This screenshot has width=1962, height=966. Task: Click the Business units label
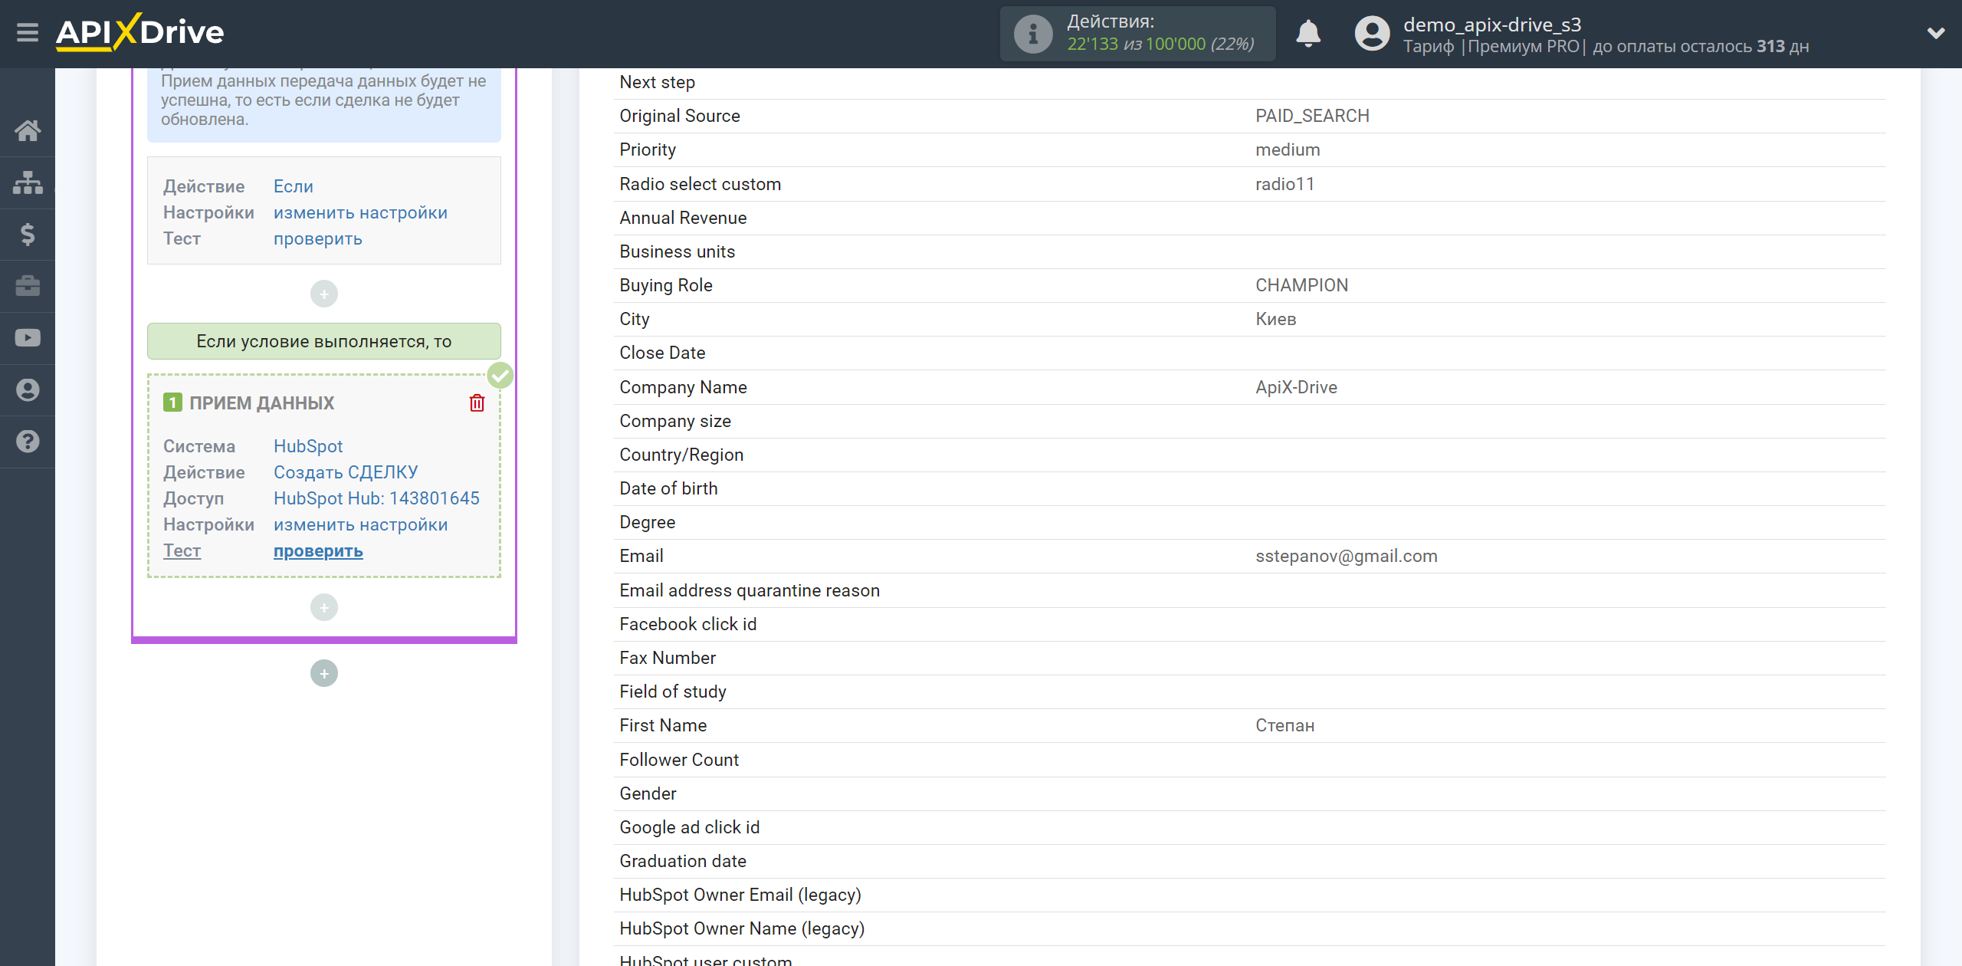point(677,251)
